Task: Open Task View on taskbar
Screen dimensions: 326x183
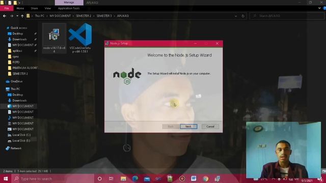Action: pyautogui.click(x=111, y=178)
